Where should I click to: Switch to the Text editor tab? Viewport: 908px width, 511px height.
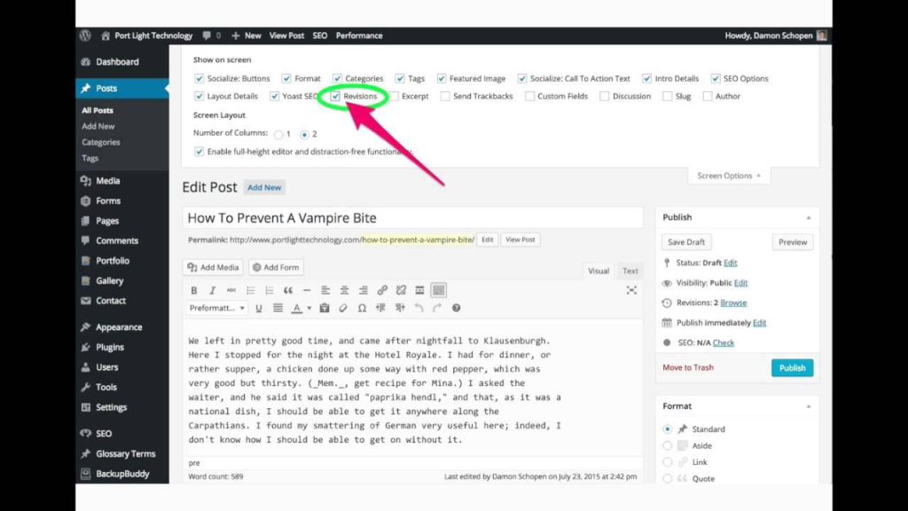point(630,271)
